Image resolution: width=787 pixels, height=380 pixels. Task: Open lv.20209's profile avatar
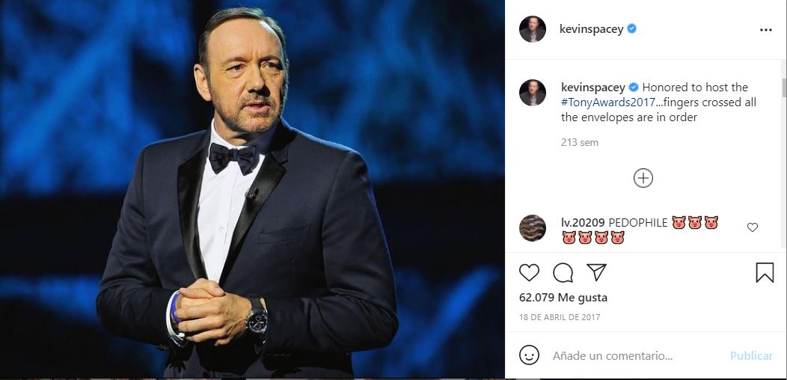point(533,227)
